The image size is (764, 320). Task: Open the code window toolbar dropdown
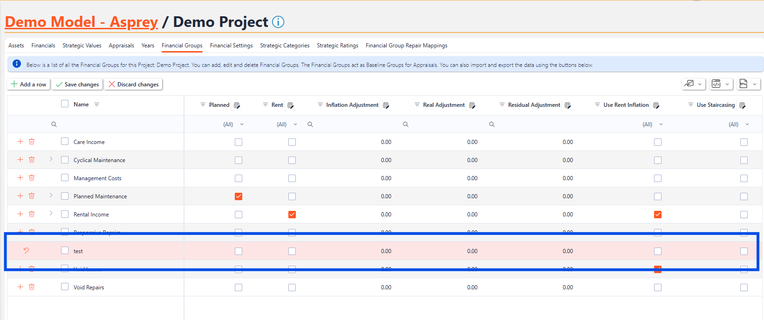point(721,84)
